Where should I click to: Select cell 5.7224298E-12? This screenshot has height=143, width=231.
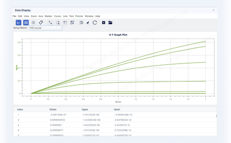coord(123,130)
